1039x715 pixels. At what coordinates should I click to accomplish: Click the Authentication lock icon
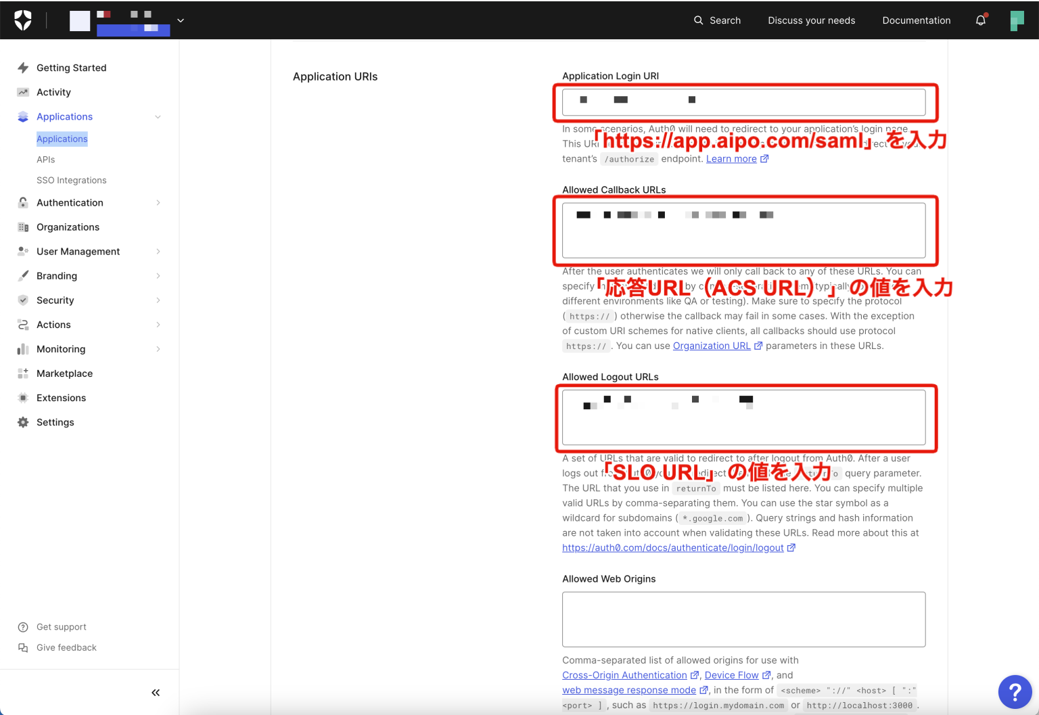[23, 202]
